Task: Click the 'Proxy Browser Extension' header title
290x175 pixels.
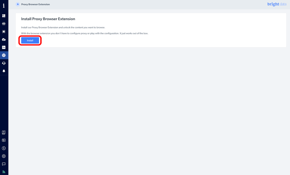Action: pos(35,5)
